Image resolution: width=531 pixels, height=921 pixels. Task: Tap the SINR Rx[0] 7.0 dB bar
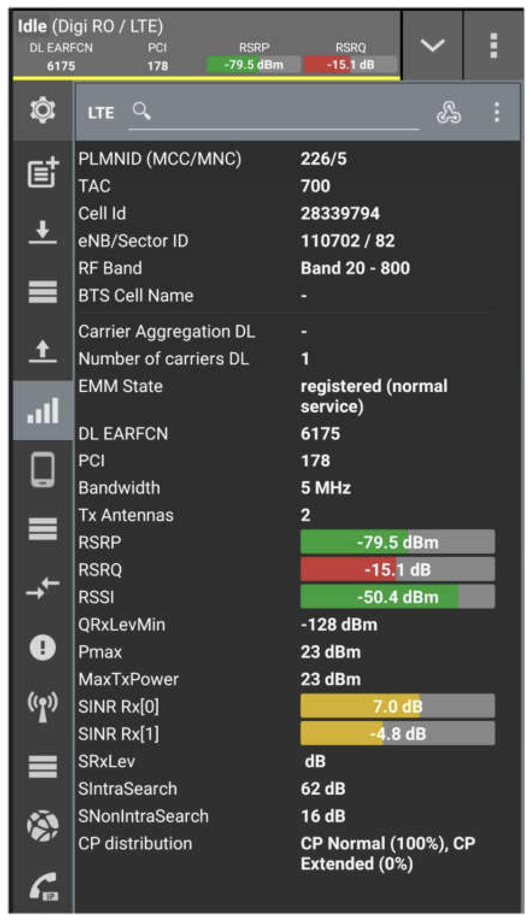tap(398, 706)
